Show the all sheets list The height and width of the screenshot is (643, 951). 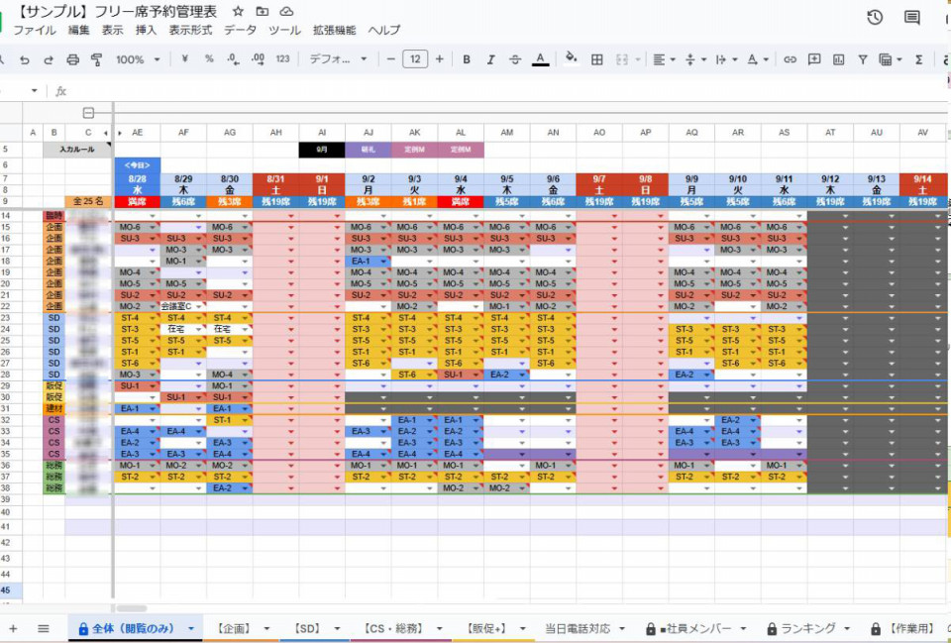tap(43, 628)
